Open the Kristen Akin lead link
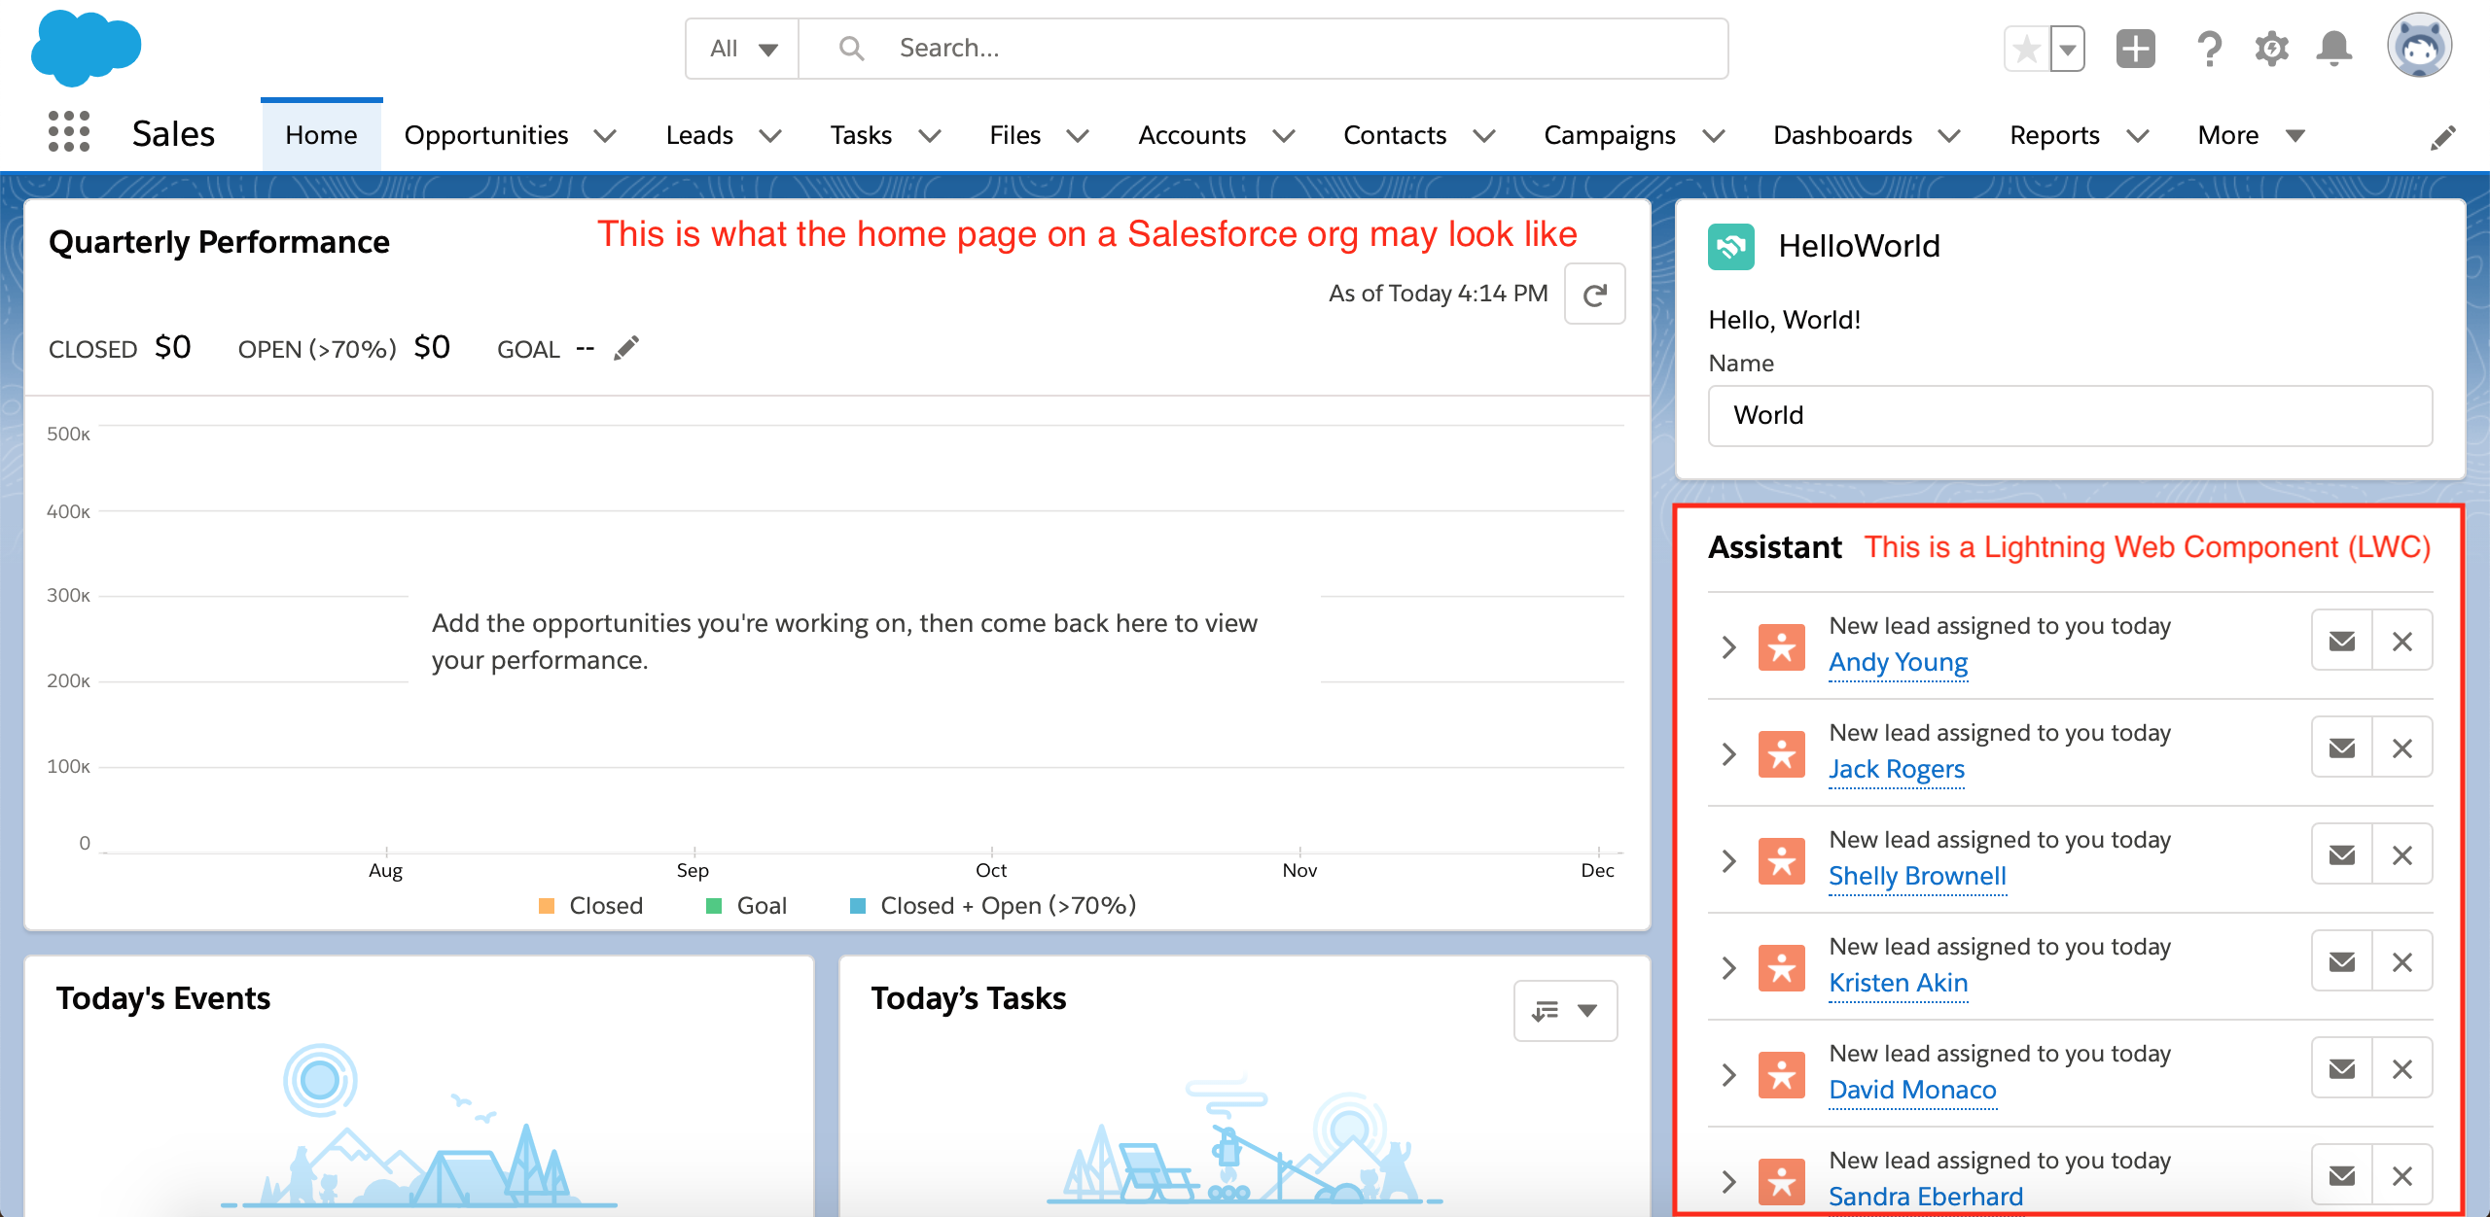The width and height of the screenshot is (2490, 1217). pos(1898,983)
